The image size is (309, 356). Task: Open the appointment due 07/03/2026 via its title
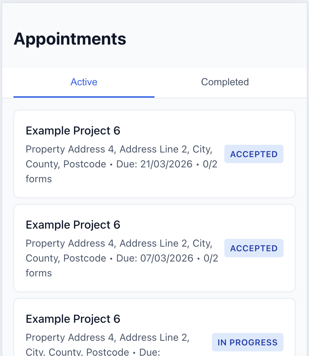pyautogui.click(x=73, y=225)
